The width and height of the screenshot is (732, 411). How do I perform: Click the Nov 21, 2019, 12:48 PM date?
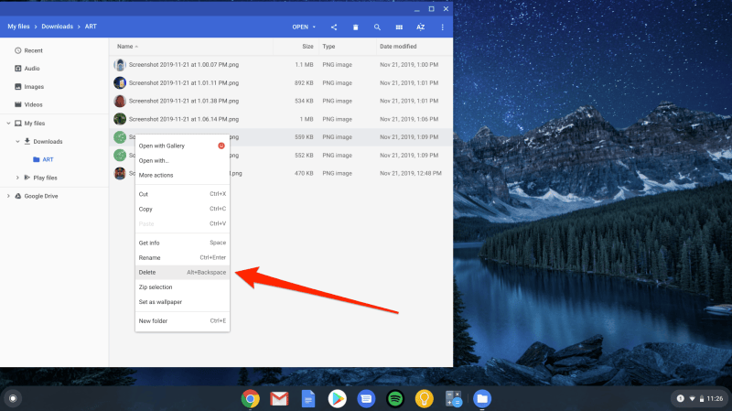(x=410, y=173)
